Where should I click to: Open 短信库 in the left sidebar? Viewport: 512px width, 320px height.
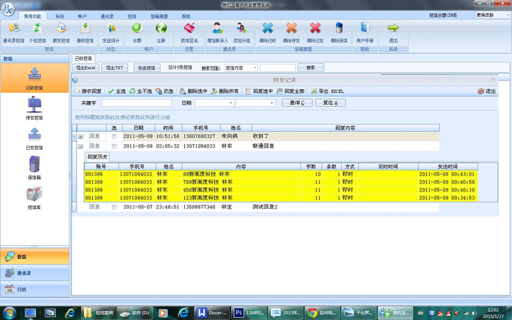tap(34, 198)
